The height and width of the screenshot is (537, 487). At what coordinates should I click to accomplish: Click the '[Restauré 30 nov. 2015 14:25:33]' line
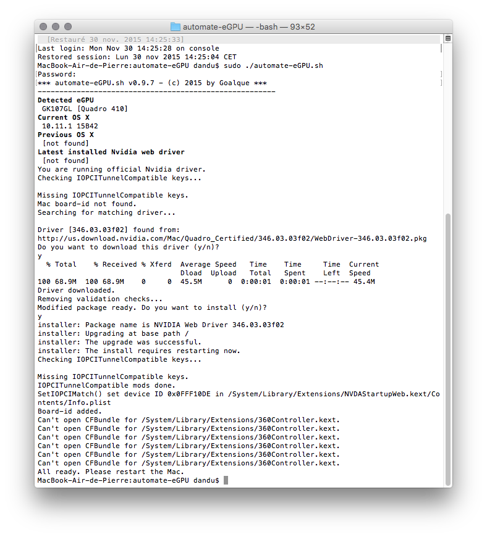click(115, 40)
